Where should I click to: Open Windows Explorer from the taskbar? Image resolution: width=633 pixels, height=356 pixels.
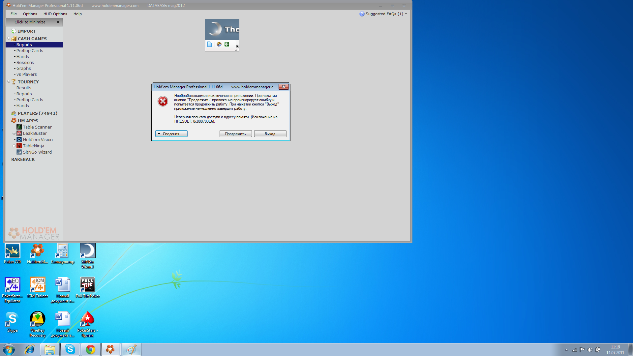pos(50,349)
